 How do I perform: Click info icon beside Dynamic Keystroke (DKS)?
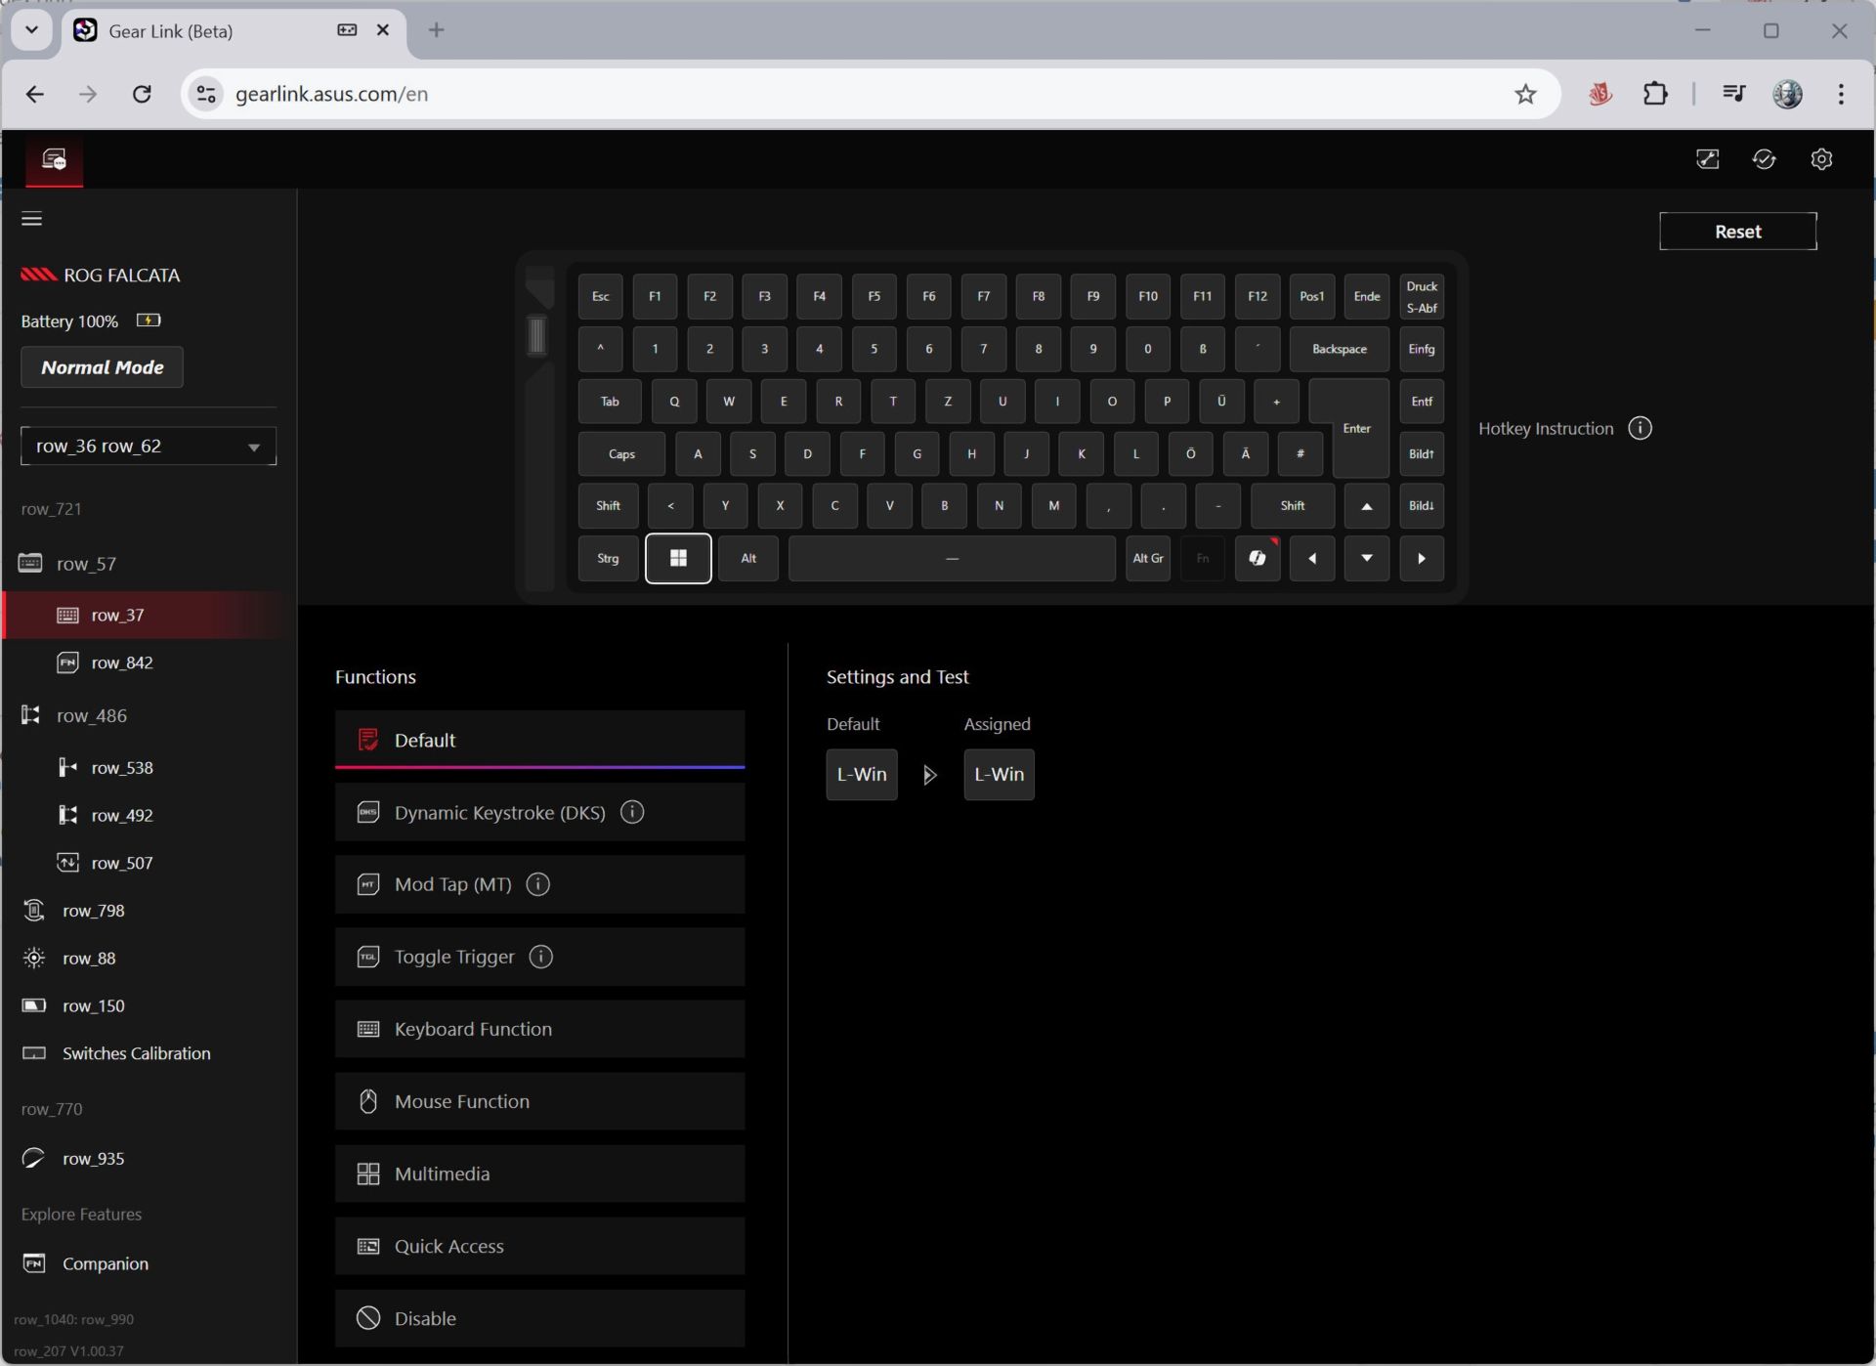pos(632,812)
